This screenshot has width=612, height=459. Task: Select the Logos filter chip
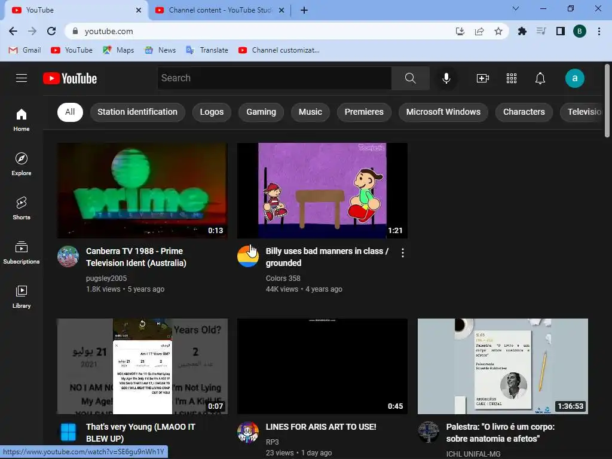[212, 112]
